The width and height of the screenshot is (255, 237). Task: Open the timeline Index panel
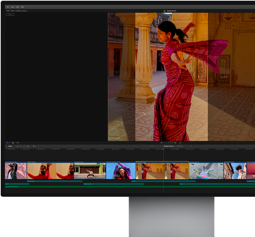pyautogui.click(x=10, y=146)
